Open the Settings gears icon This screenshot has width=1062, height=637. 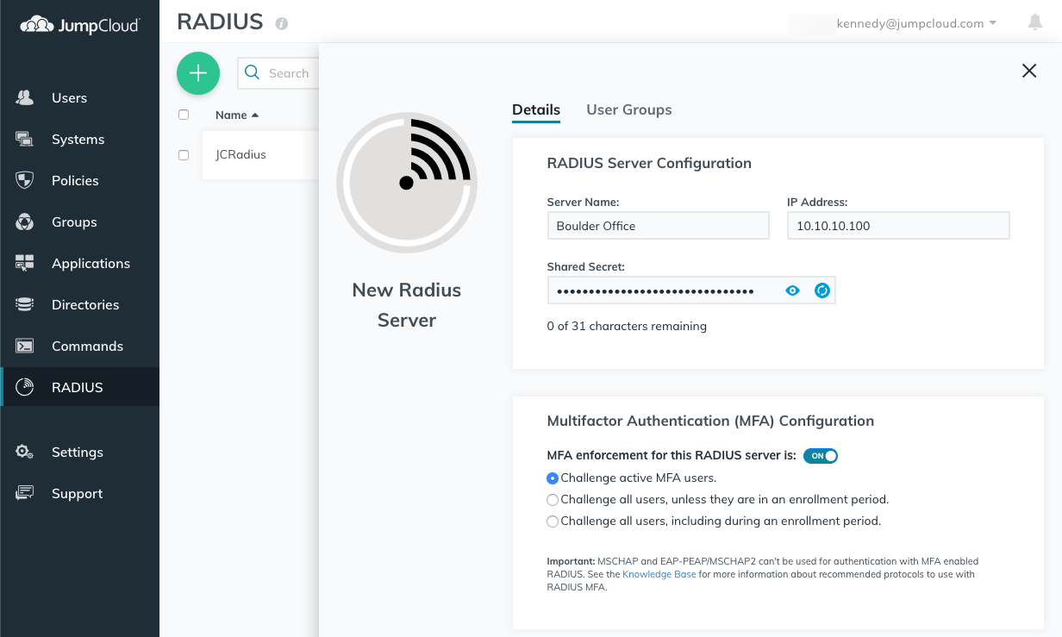click(x=25, y=452)
